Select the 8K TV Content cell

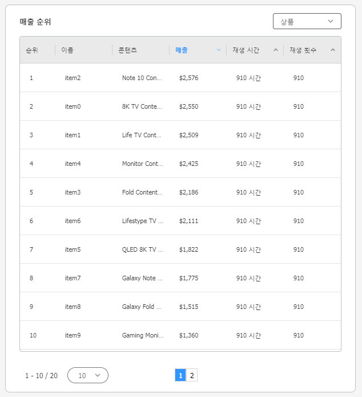click(x=142, y=106)
